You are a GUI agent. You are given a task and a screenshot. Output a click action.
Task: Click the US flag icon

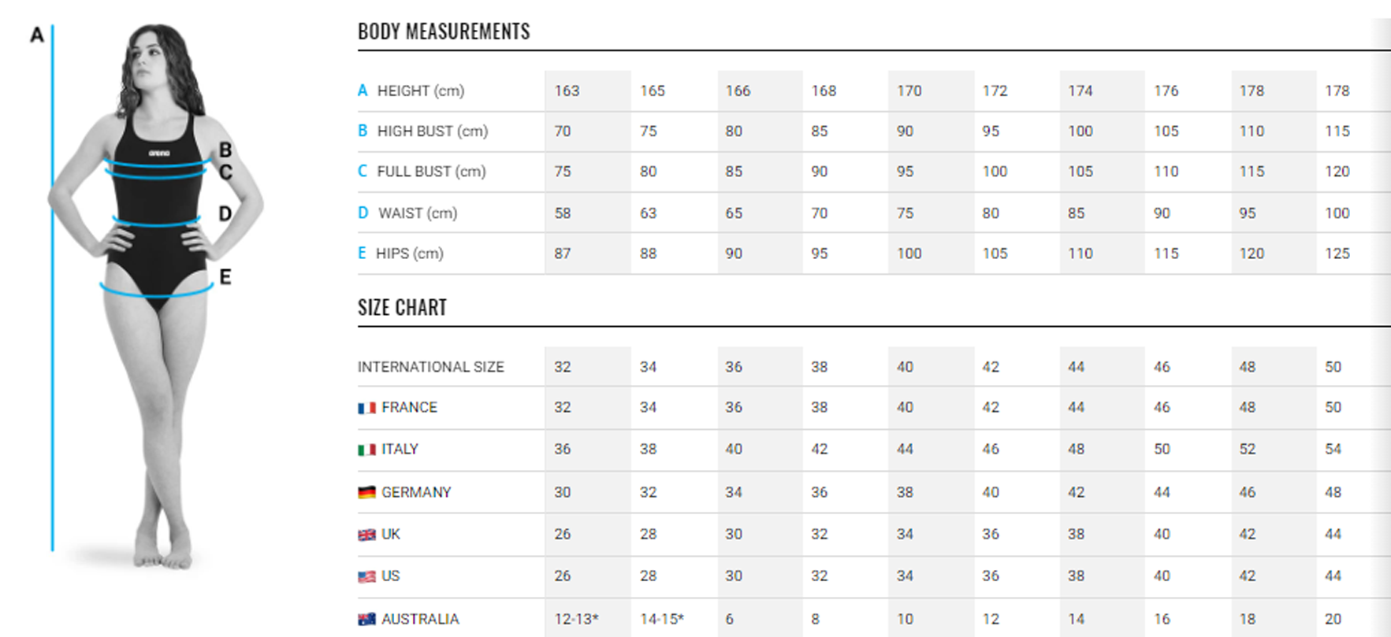(366, 576)
